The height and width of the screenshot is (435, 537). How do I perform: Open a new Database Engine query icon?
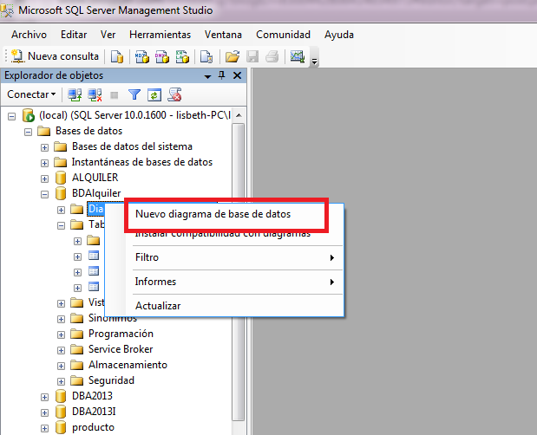[117, 57]
